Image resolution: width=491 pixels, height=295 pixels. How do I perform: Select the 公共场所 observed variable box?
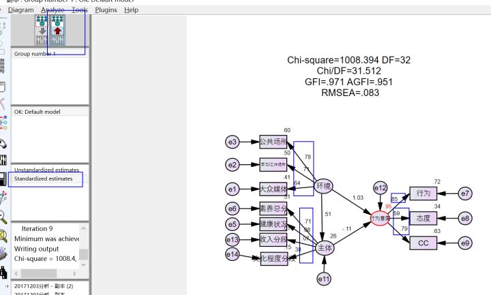coord(273,142)
